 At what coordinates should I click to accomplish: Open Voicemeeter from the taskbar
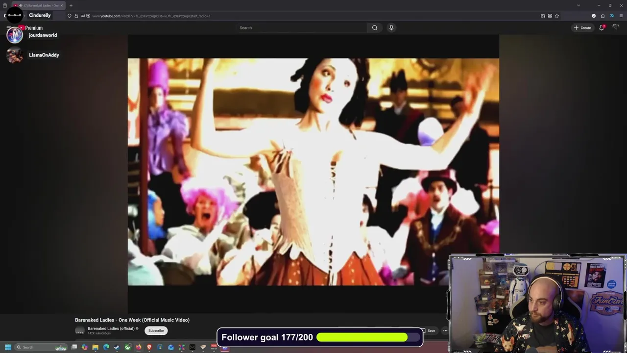(x=214, y=347)
